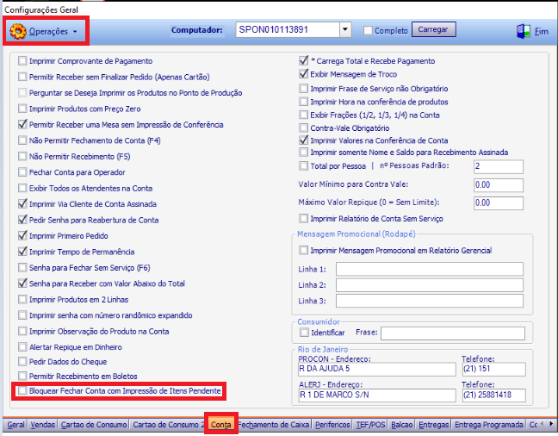Enable Imprimir Produtos com Preço Zero

[22, 109]
